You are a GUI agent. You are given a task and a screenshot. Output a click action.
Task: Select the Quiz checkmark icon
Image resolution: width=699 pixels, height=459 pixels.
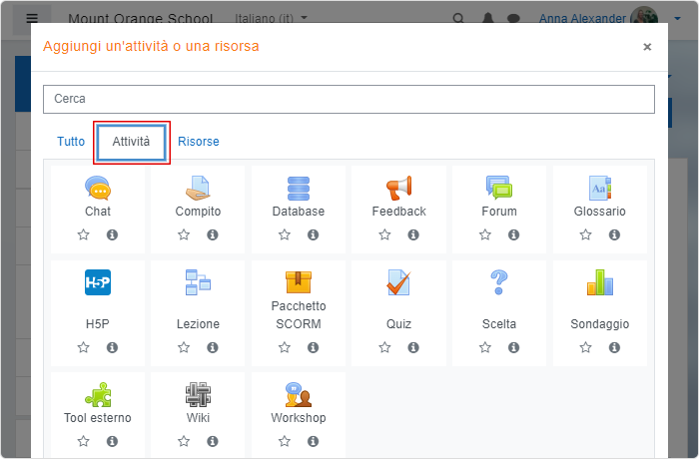(399, 282)
